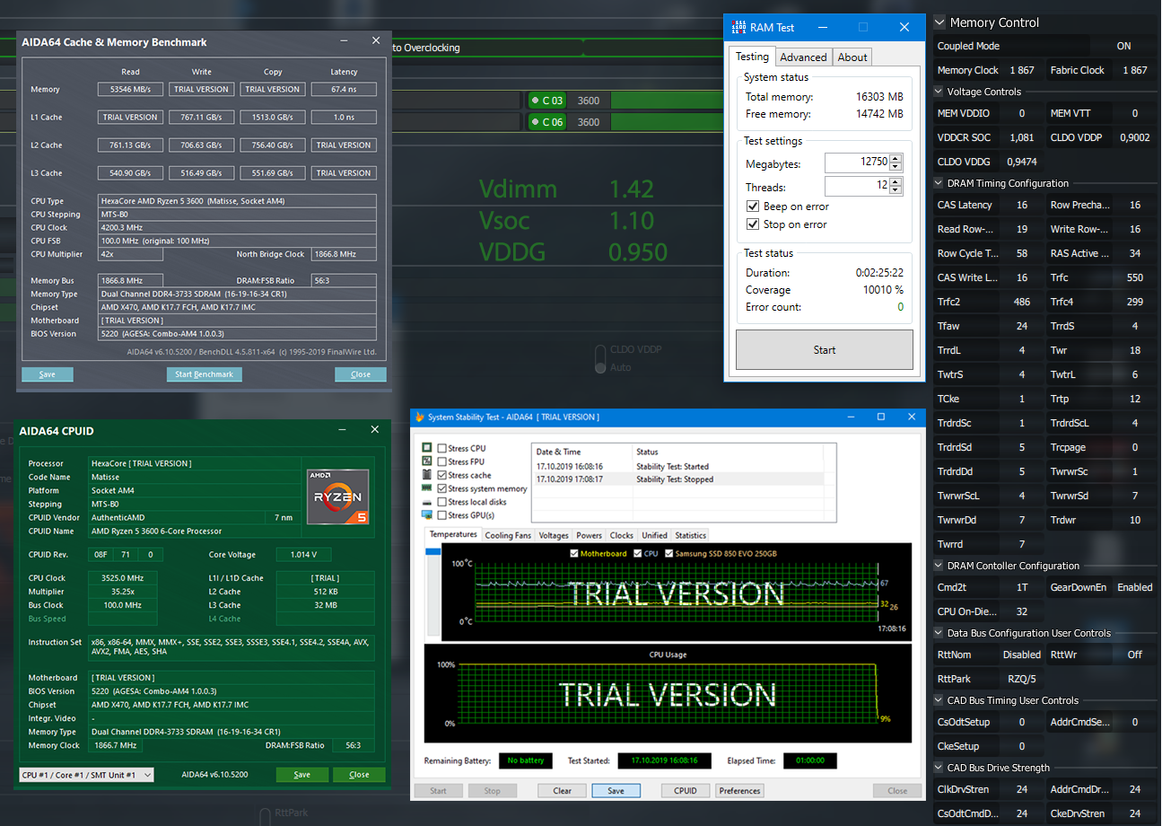Select the Testing tab in RAM Test
The image size is (1162, 826).
(x=752, y=56)
